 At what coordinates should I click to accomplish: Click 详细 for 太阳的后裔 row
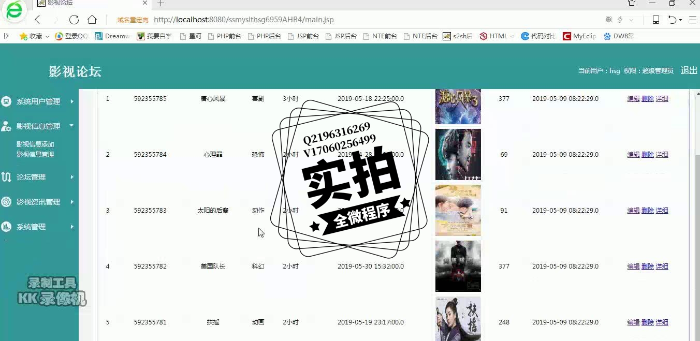[x=662, y=211]
